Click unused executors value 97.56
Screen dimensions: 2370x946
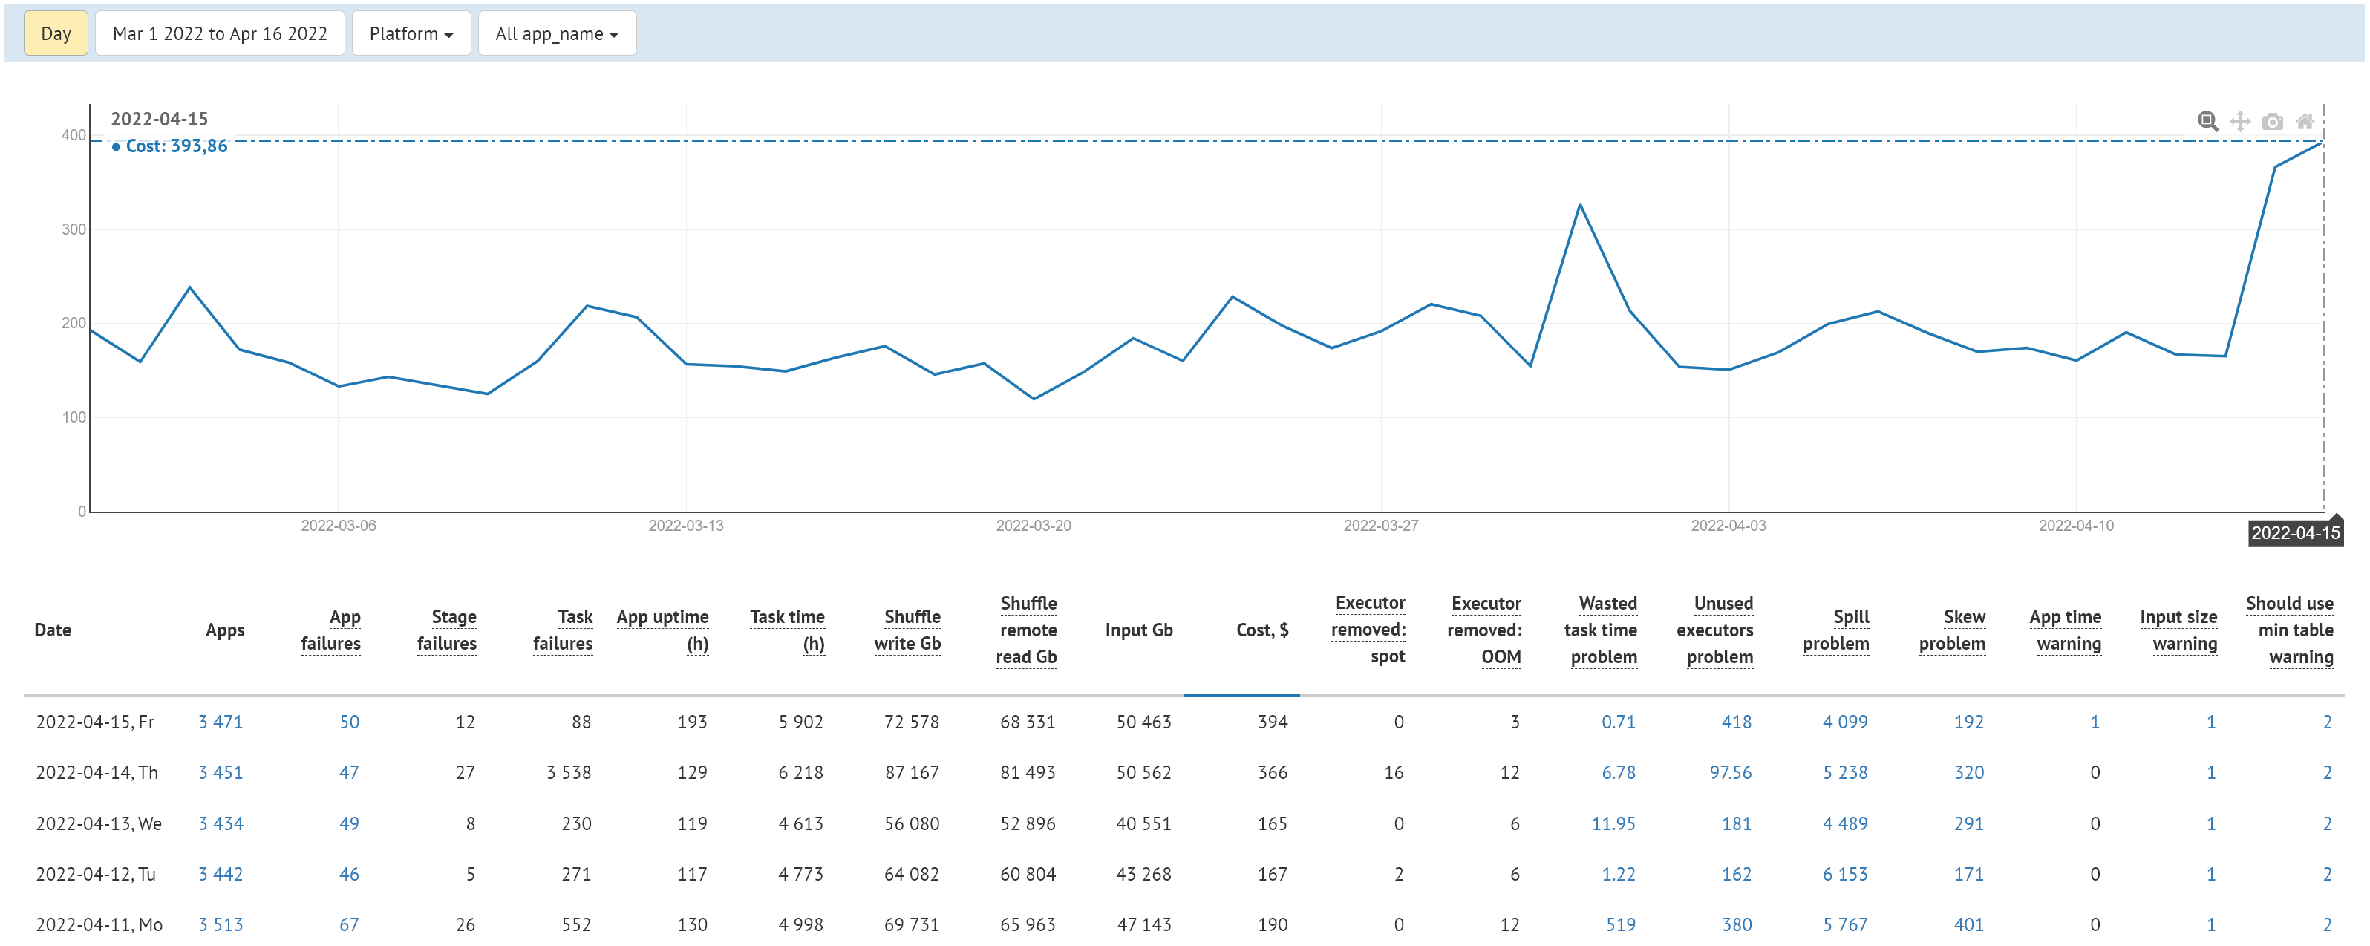tap(1730, 773)
